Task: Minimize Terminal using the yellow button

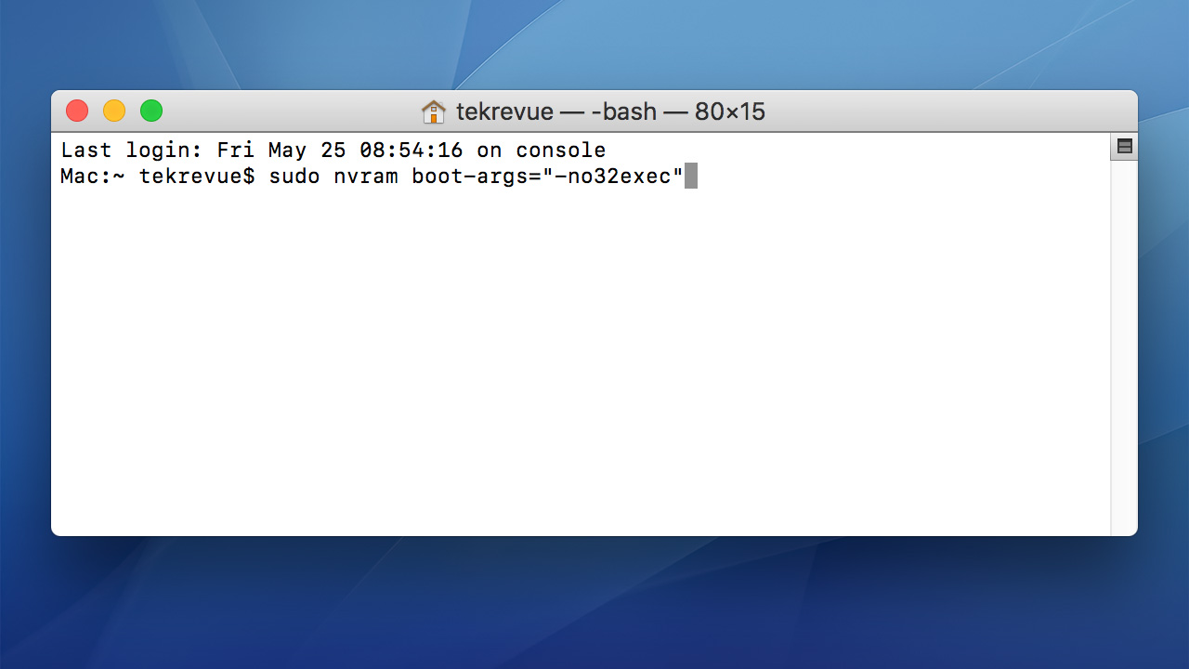Action: point(114,111)
